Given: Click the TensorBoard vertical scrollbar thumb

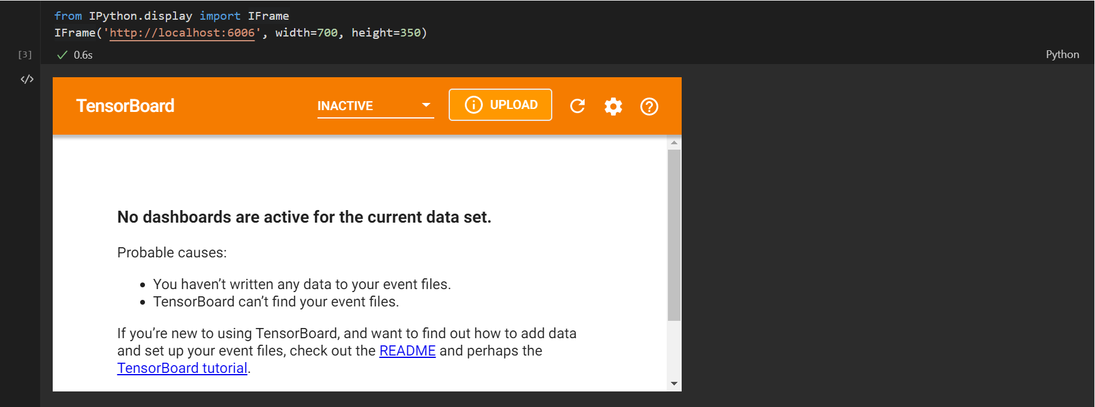Looking at the screenshot, I should coord(674,235).
